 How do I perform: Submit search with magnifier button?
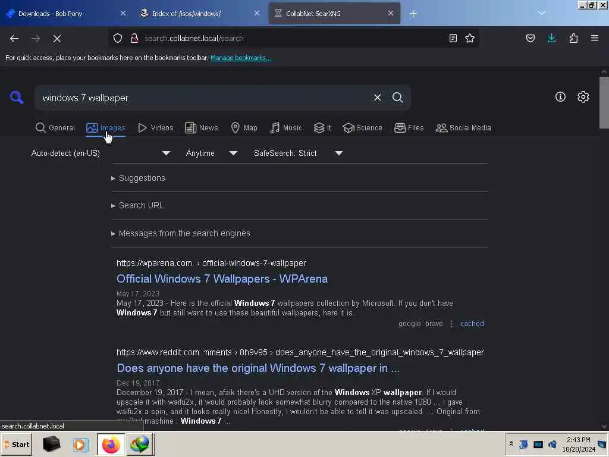point(397,98)
